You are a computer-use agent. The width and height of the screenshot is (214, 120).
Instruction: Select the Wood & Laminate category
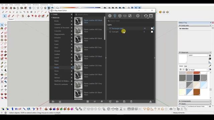[x=61, y=84]
